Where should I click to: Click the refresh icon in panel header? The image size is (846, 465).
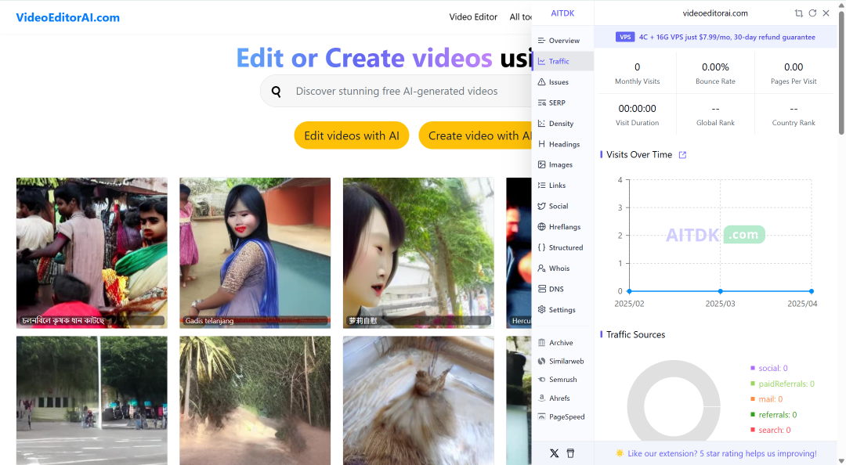[812, 13]
